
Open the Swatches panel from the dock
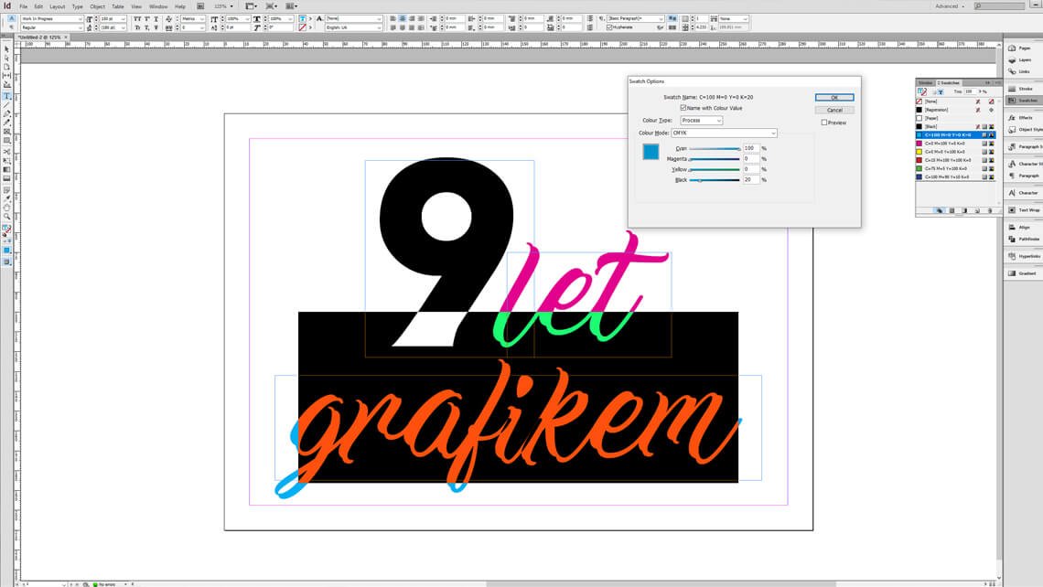click(x=1024, y=101)
